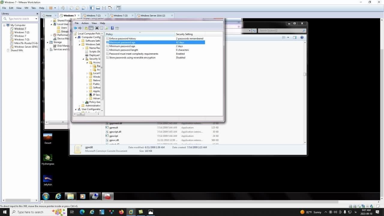The width and height of the screenshot is (384, 216).
Task: Click the Security Setting column header
Action: click(x=184, y=34)
